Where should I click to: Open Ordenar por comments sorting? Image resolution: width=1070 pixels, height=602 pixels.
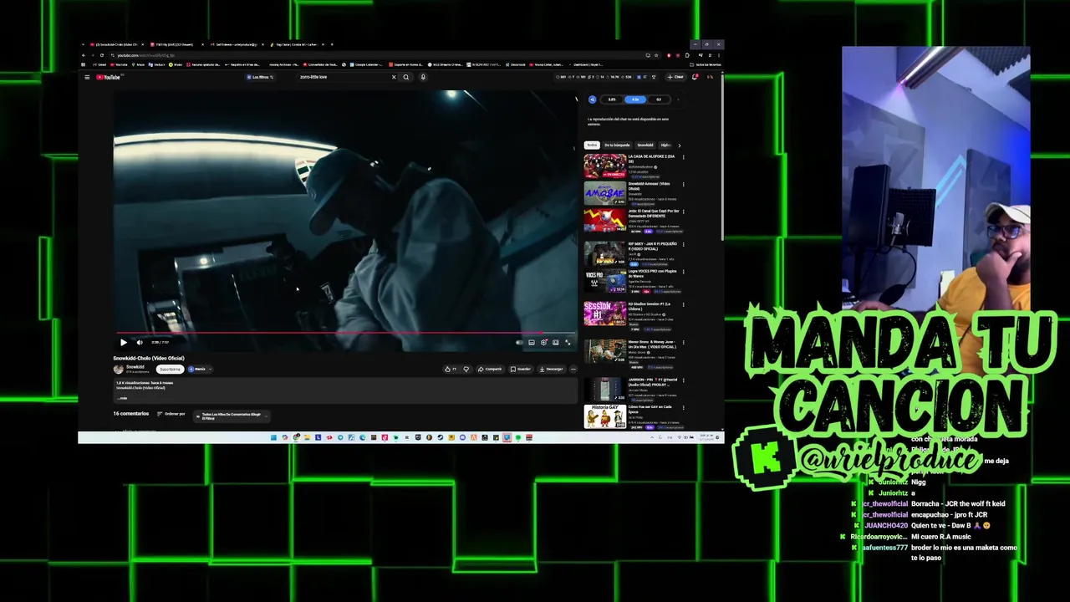[171, 414]
